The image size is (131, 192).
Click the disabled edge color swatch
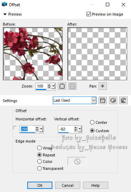(x=77, y=162)
